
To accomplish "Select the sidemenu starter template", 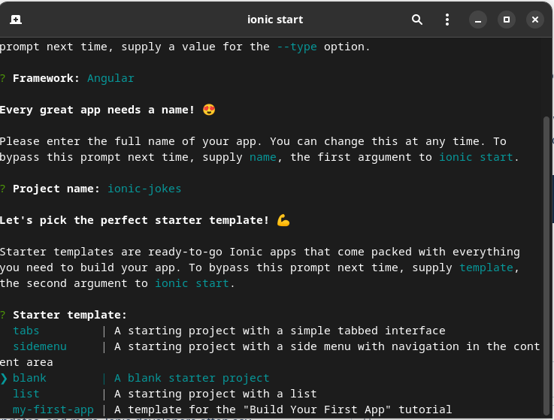I will pyautogui.click(x=40, y=346).
